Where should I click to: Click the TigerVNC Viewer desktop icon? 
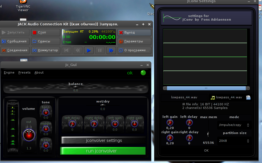(x=23, y=6)
